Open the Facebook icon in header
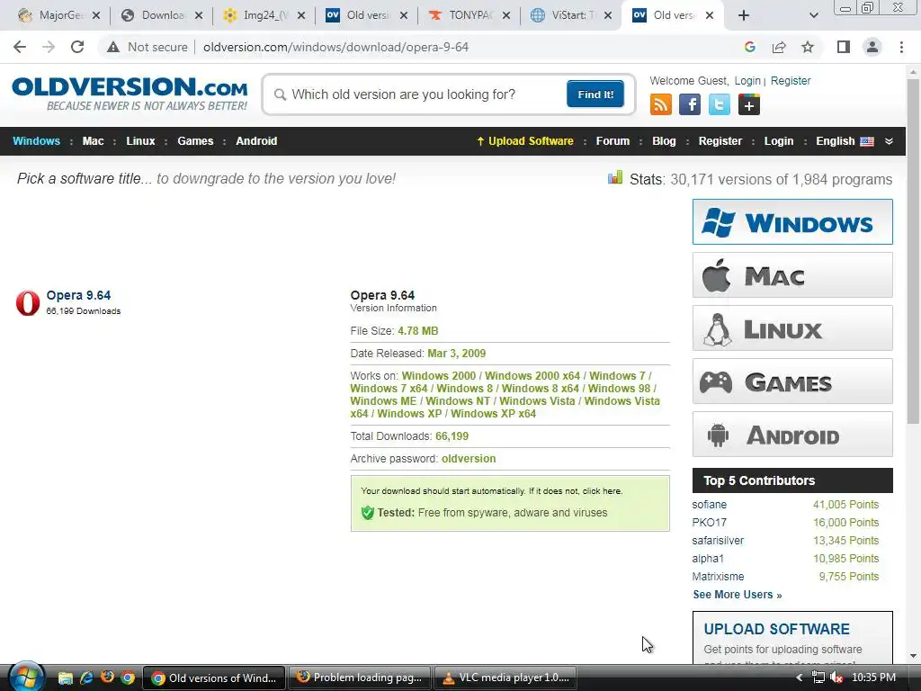Viewport: 921px width, 691px height. coord(690,104)
